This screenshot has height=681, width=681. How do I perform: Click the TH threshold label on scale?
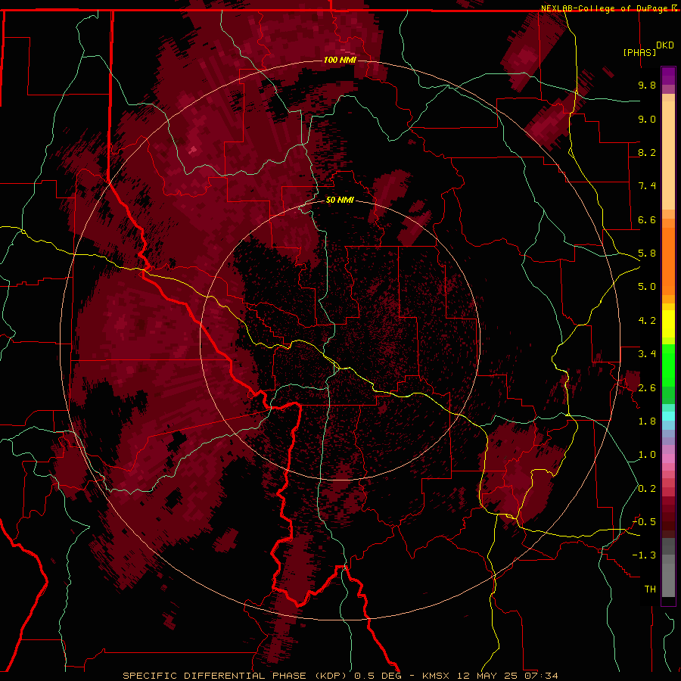650,589
